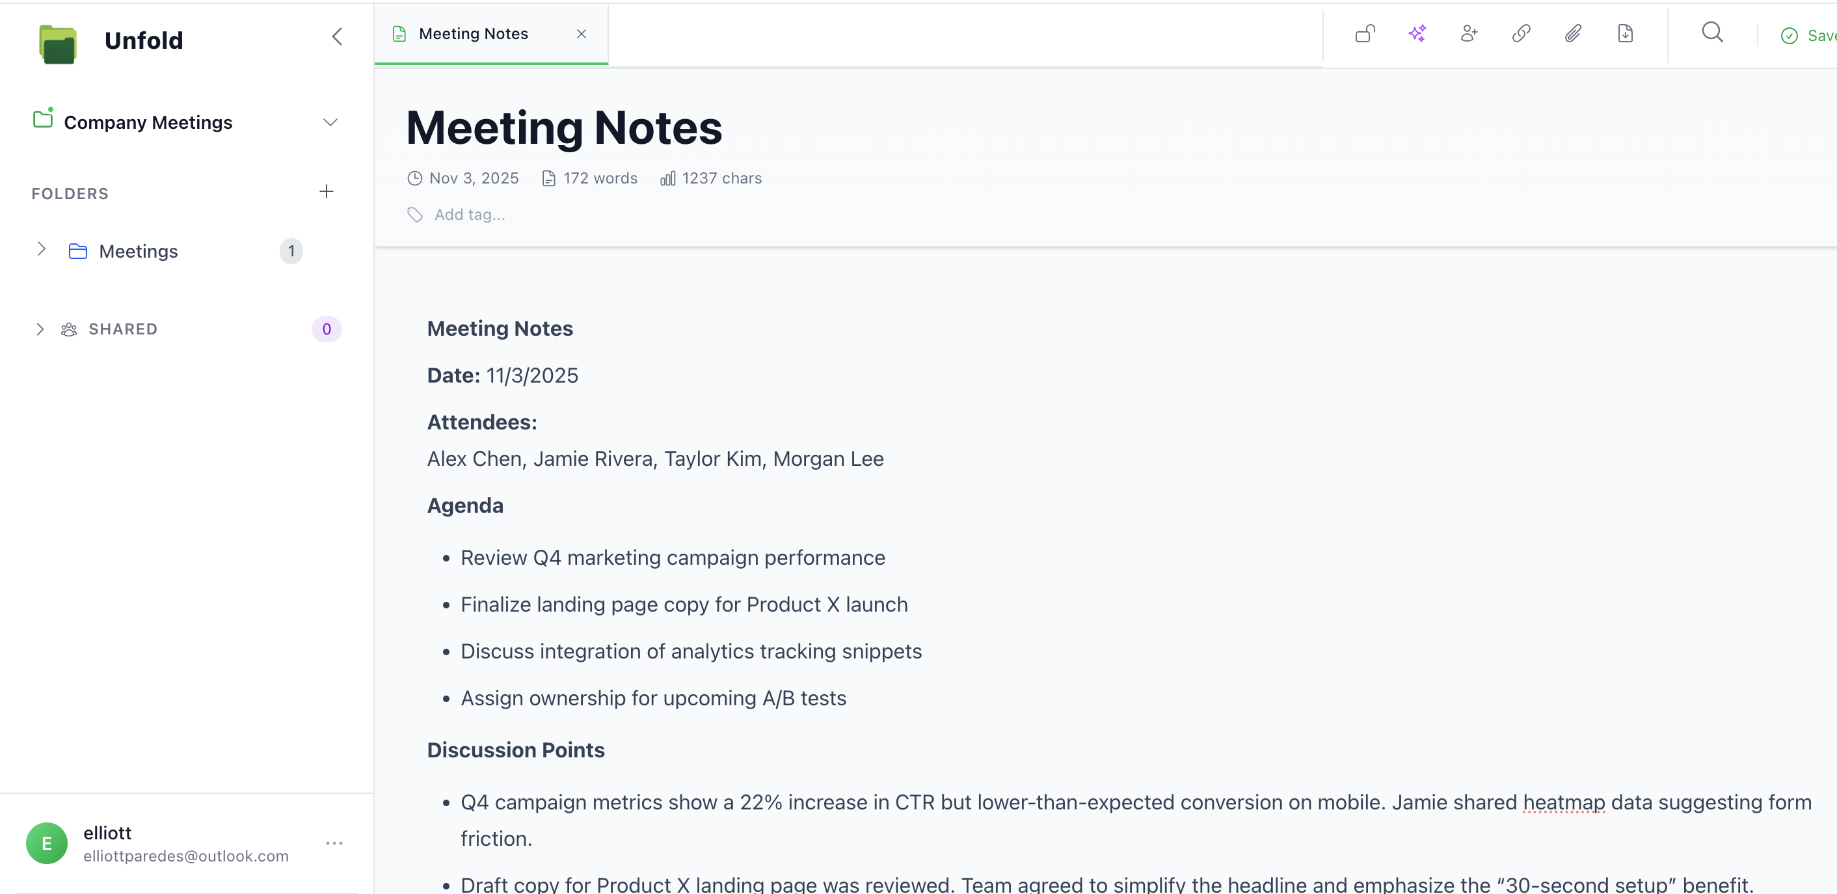
Task: Toggle the note lock icon
Action: (1365, 34)
